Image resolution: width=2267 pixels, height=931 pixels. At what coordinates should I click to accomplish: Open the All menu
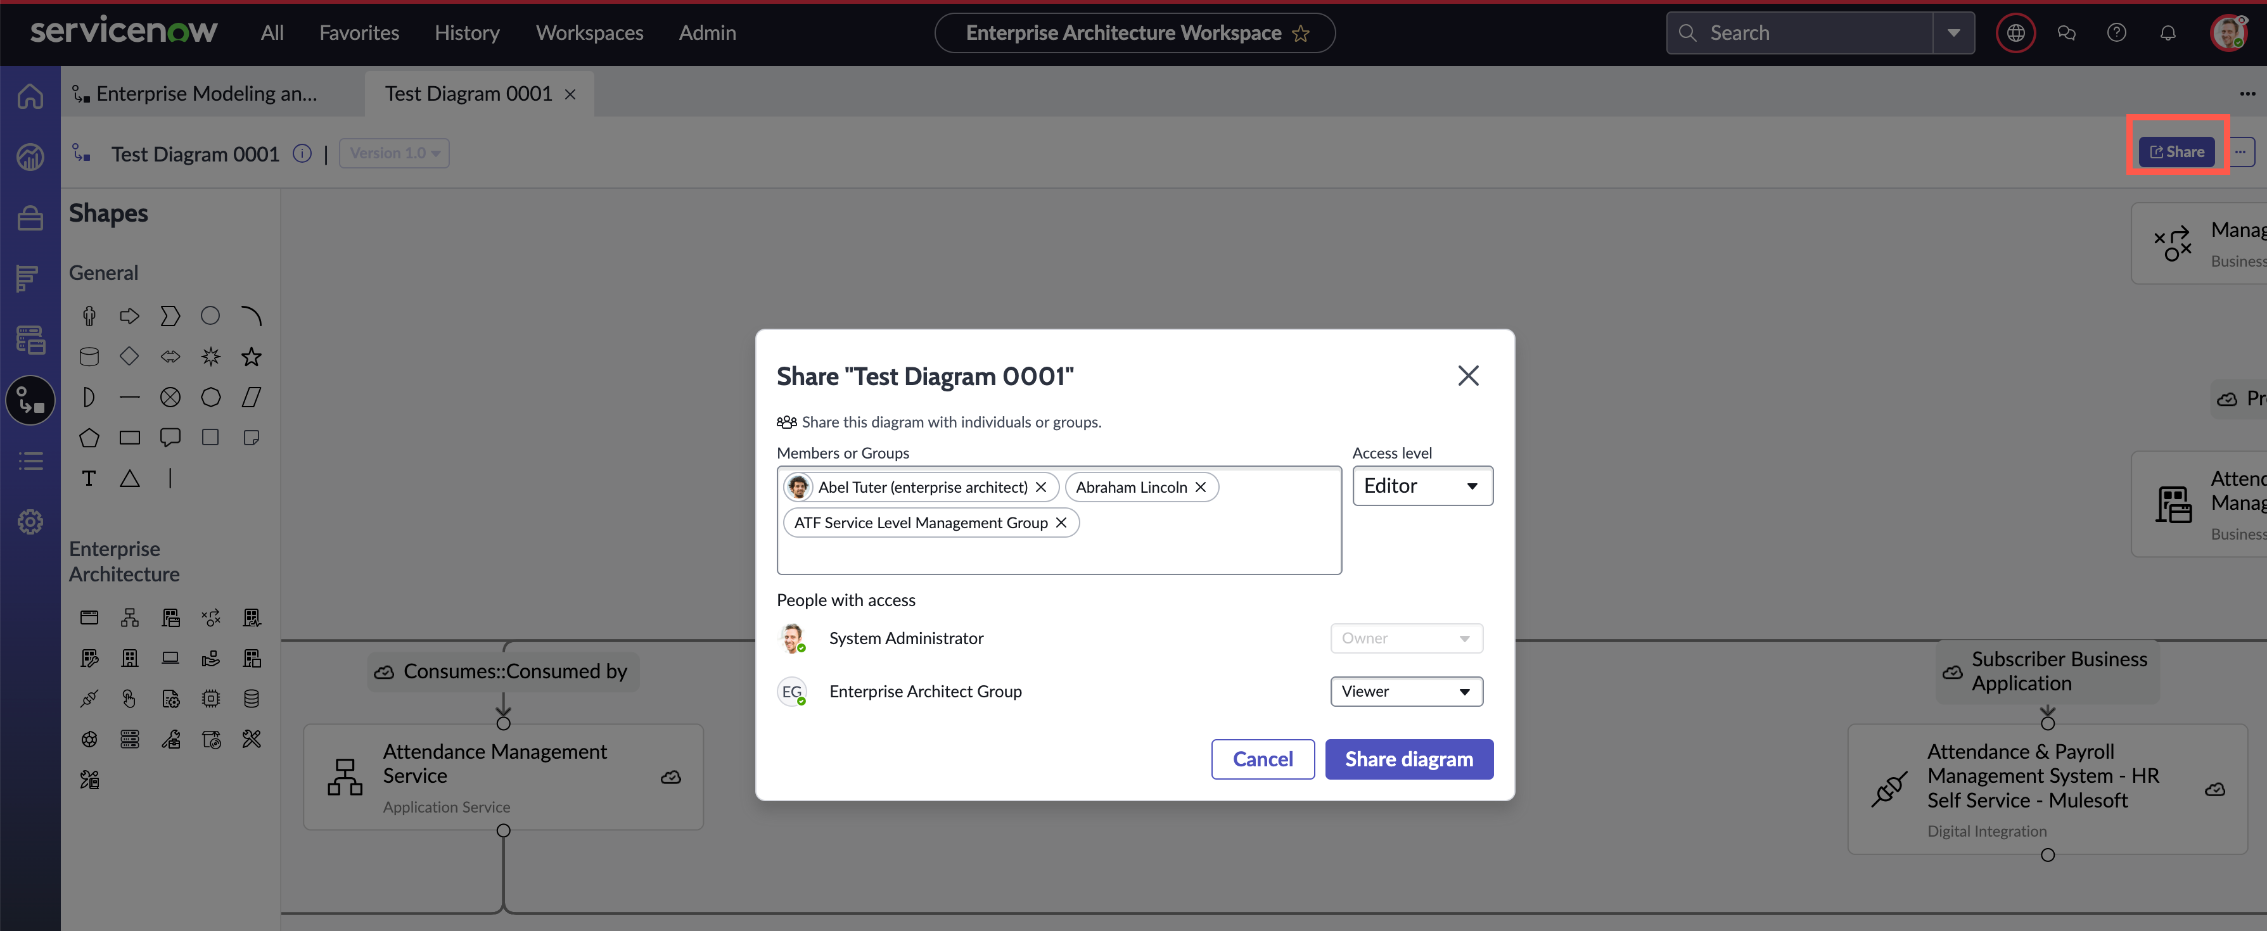(272, 34)
